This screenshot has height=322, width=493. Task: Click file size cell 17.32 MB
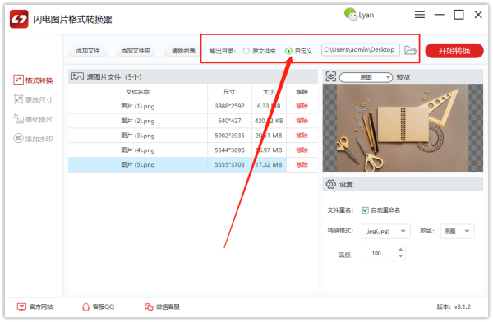(269, 165)
